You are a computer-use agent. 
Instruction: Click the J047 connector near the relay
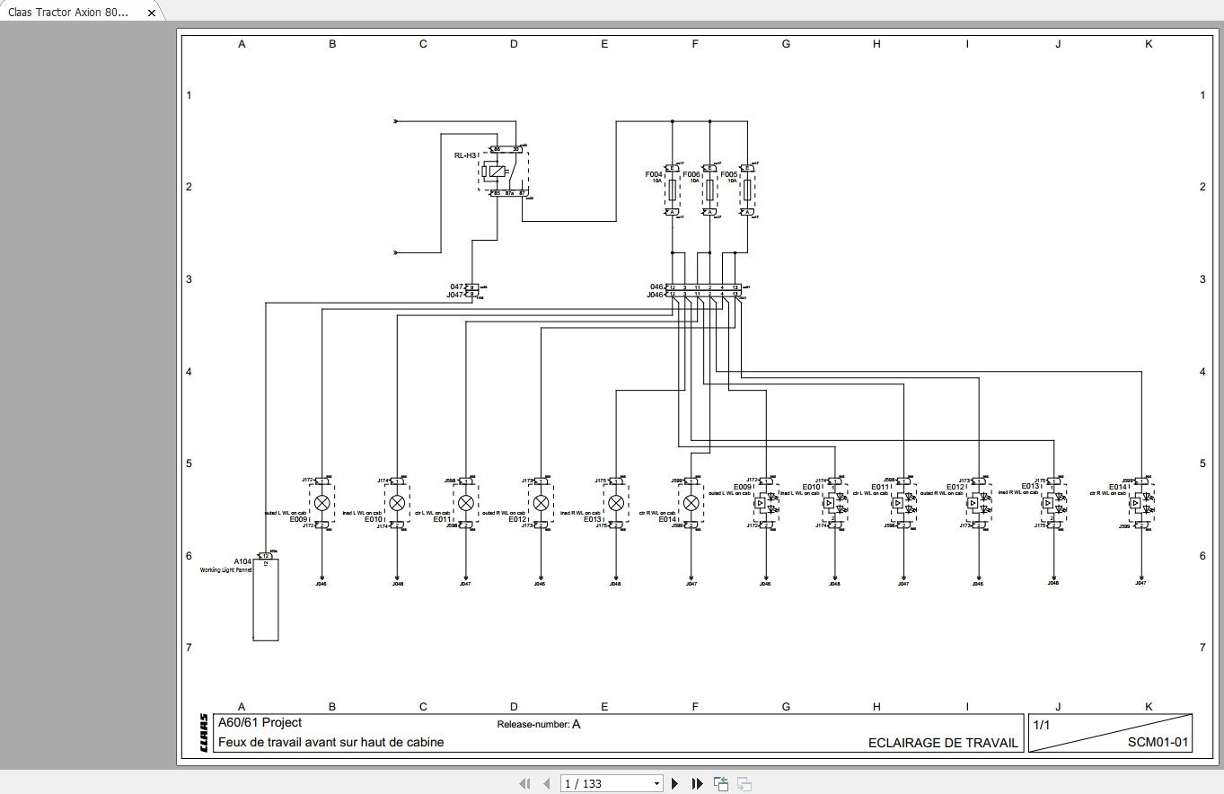(x=471, y=290)
